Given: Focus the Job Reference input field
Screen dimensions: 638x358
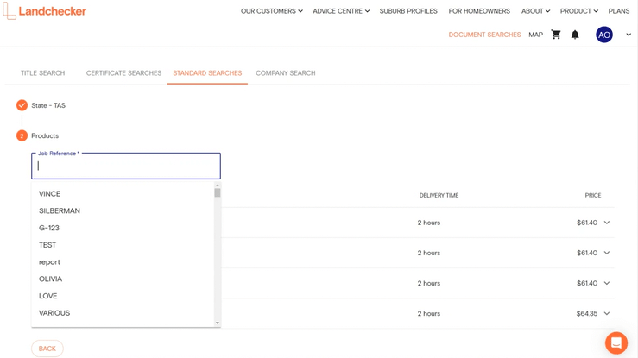Looking at the screenshot, I should click(126, 166).
